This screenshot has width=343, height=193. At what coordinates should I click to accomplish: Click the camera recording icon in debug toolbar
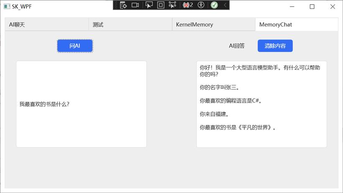pyautogui.click(x=135, y=5)
